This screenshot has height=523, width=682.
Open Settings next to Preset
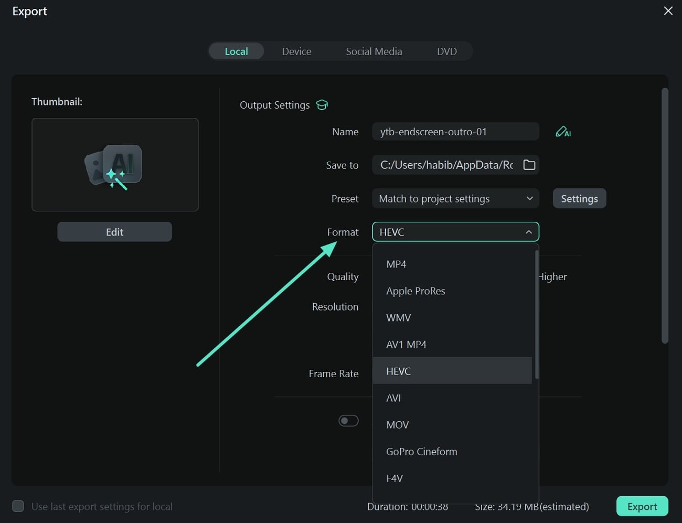579,199
